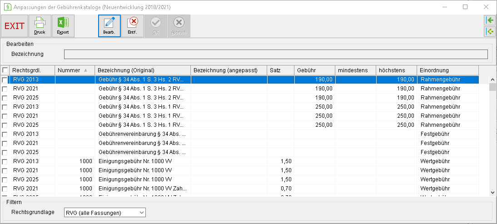The image size is (497, 224).
Task: Select RVG 2025 Gebührenvereinbarung § 34 row text
Action: click(x=142, y=152)
